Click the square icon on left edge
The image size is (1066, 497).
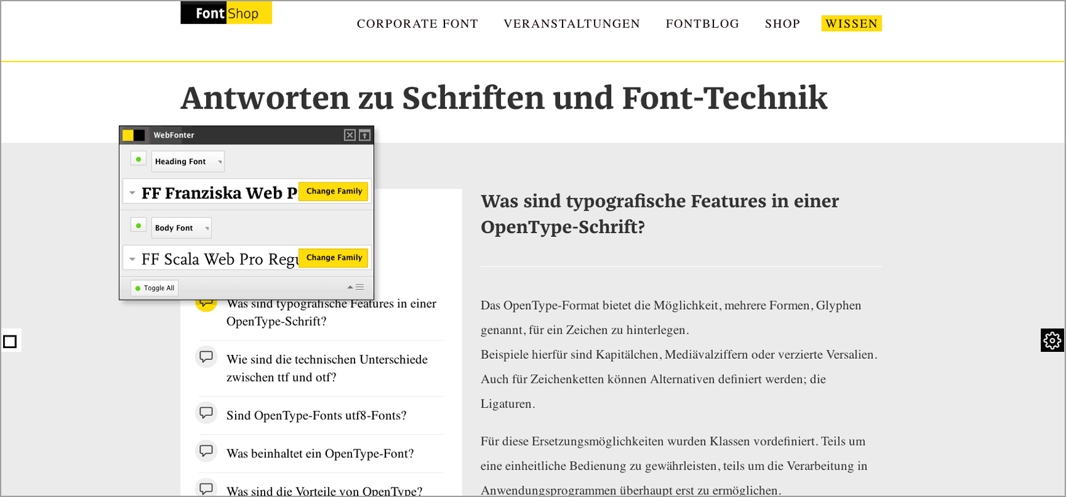click(x=10, y=341)
